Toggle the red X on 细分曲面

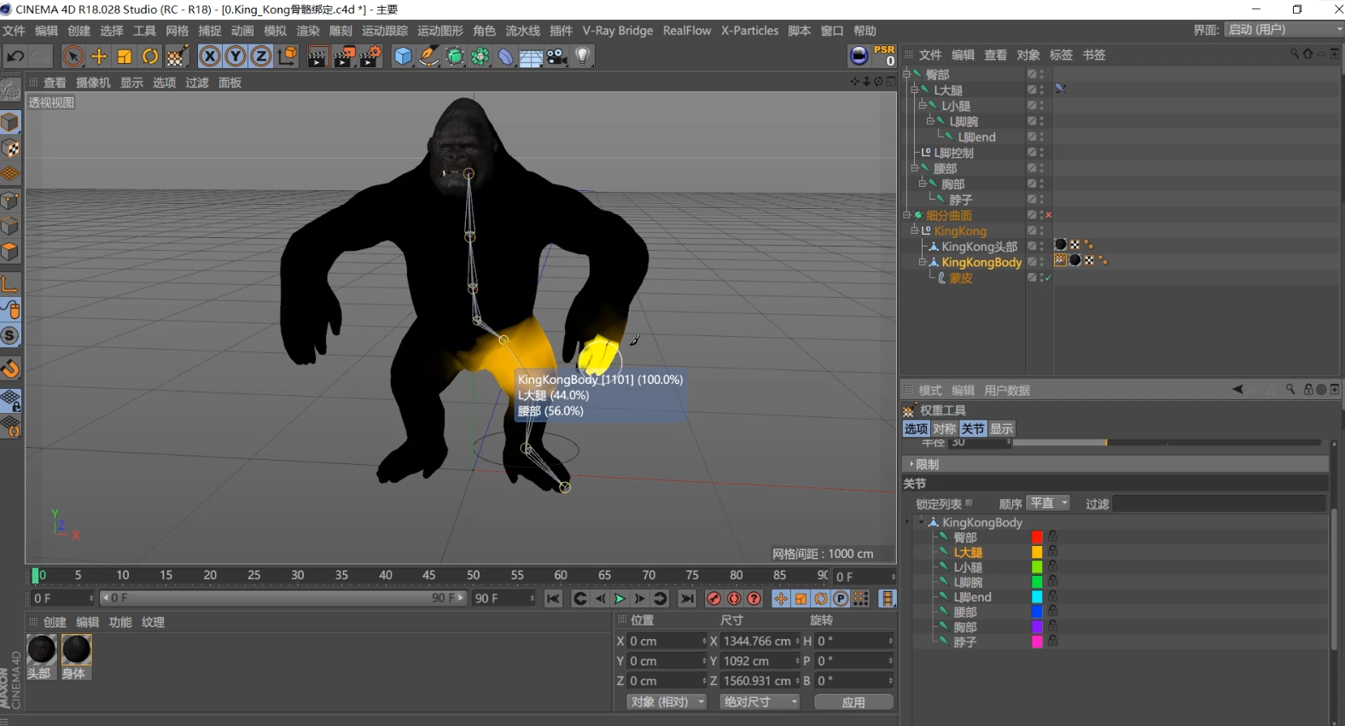(1049, 215)
